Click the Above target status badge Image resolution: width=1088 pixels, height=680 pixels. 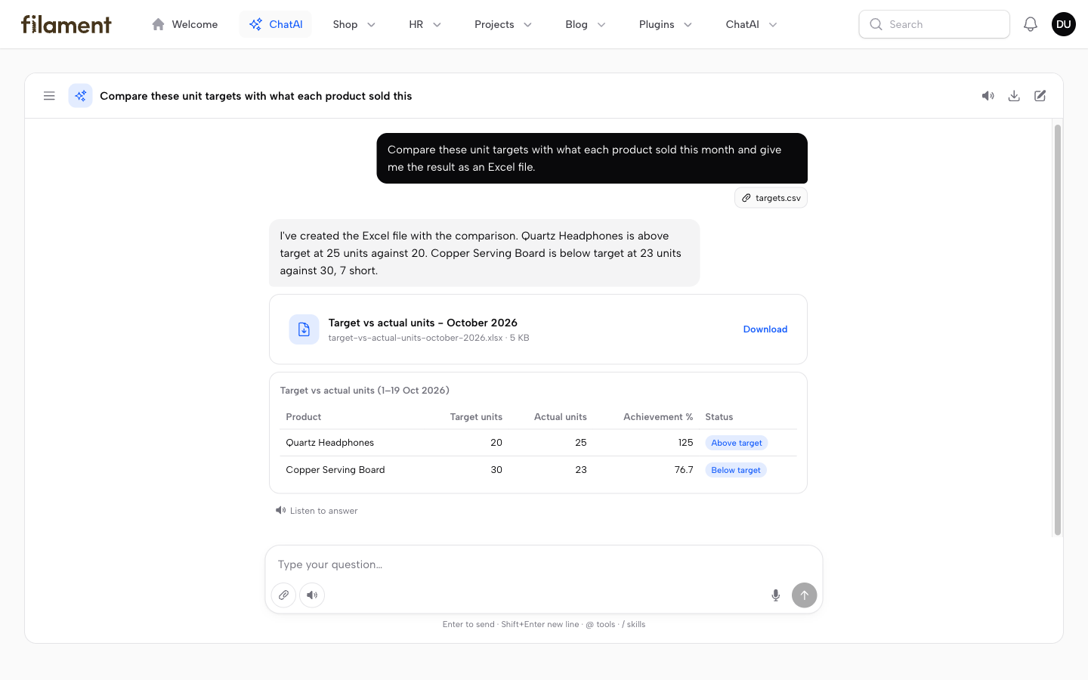tap(736, 443)
